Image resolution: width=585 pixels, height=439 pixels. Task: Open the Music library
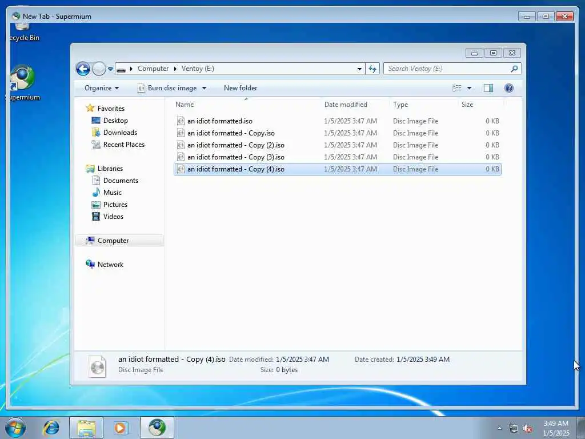click(113, 192)
